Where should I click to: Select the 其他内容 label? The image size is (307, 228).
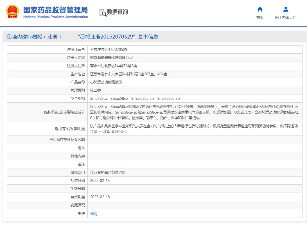tap(78, 156)
